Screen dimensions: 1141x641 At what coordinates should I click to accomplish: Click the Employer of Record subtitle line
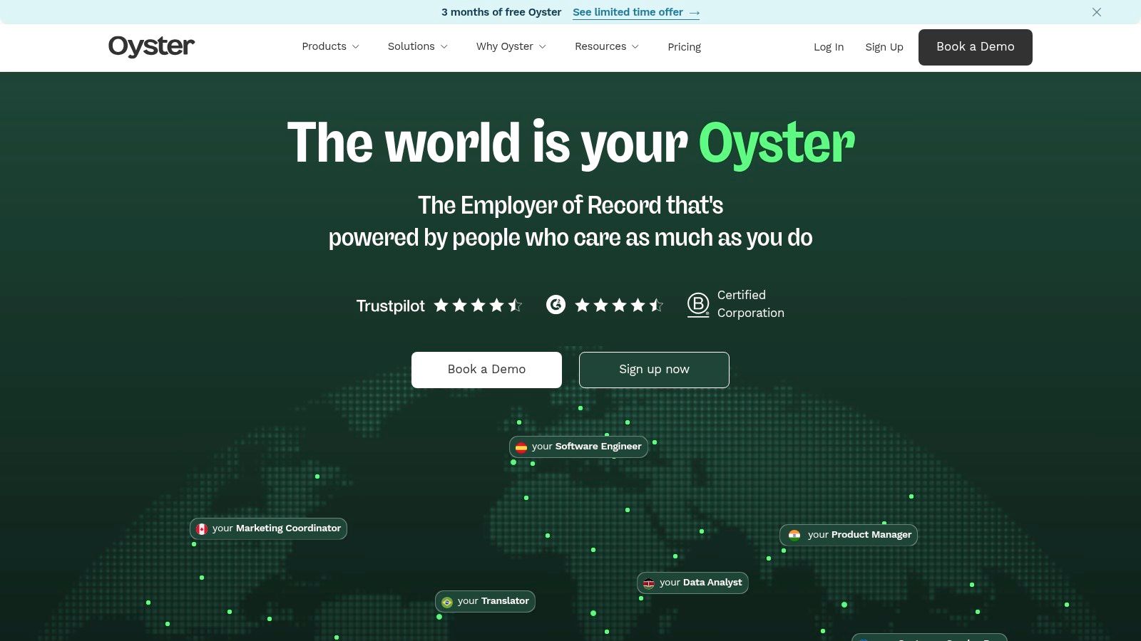pos(570,205)
